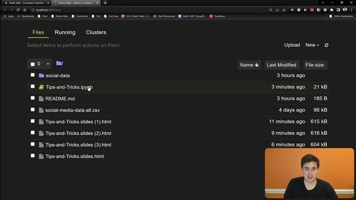
Task: Switch to the Clusters tab
Action: coord(96,32)
